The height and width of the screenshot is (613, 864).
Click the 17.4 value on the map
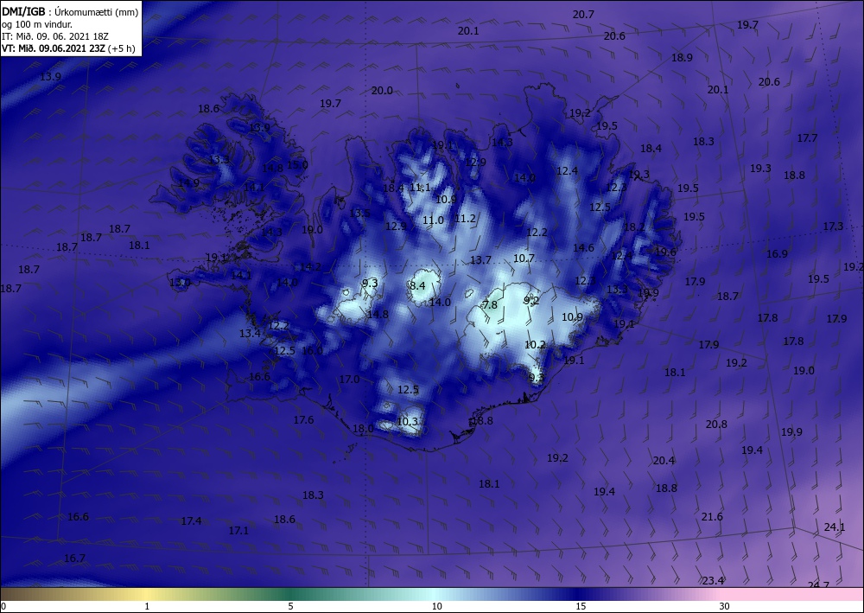click(191, 521)
